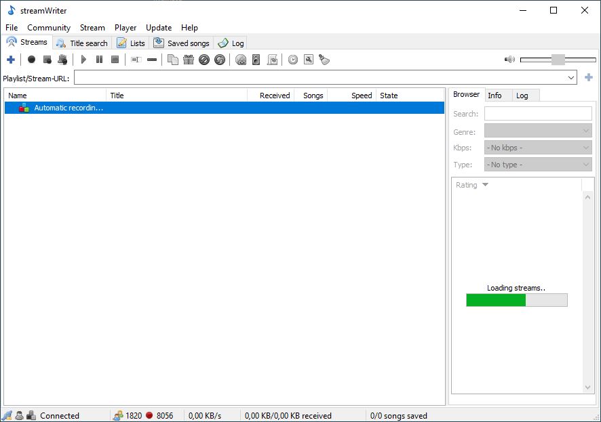Select the Browser side panel tab
The height and width of the screenshot is (422, 601).
click(466, 94)
